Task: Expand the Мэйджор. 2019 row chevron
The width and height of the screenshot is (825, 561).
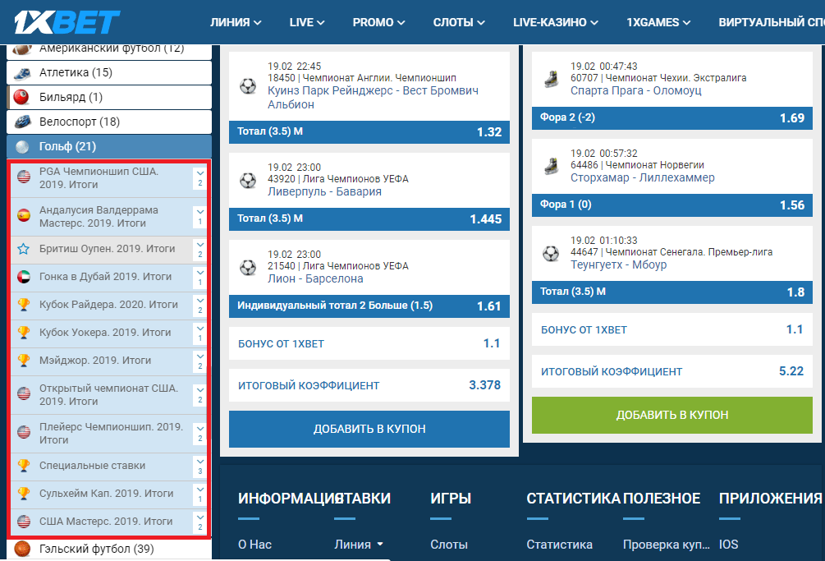Action: (x=200, y=361)
